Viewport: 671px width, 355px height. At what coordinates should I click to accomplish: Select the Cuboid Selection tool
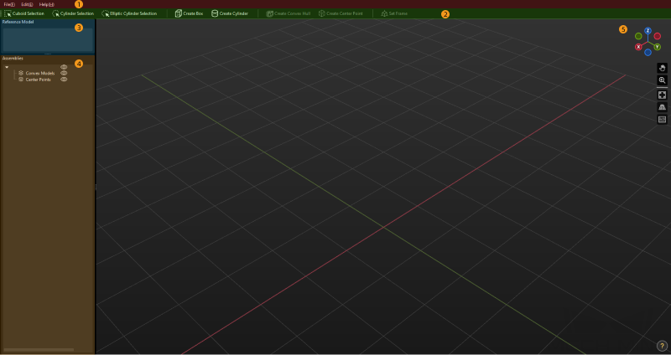[24, 13]
